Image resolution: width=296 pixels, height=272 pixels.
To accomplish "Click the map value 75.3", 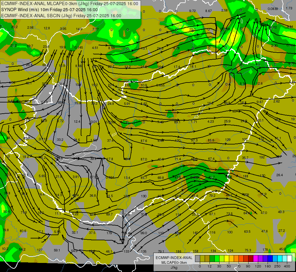I will point(248,250).
